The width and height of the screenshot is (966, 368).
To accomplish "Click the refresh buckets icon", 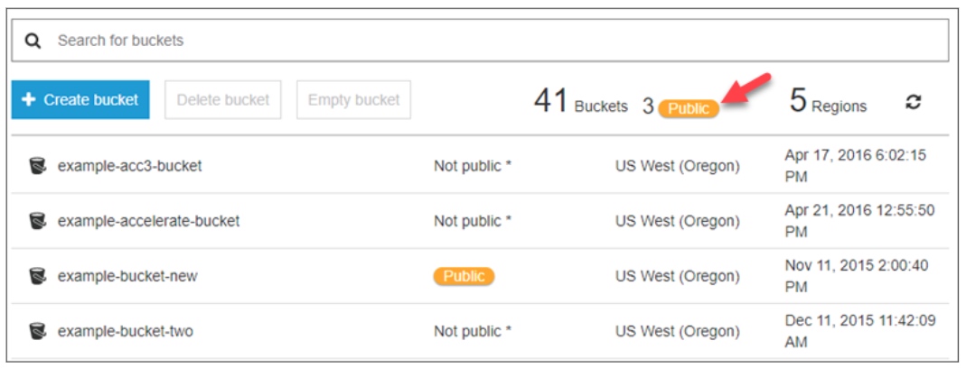I will click(x=914, y=103).
